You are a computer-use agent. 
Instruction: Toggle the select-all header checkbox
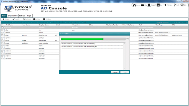[x=2, y=25]
